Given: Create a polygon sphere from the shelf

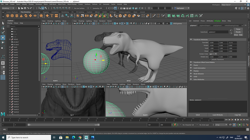Looking at the screenshot, I should tap(8, 16).
